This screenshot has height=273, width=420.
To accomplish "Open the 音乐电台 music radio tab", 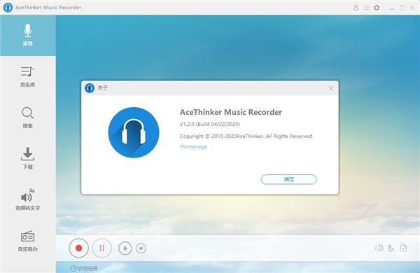I will tap(28, 241).
